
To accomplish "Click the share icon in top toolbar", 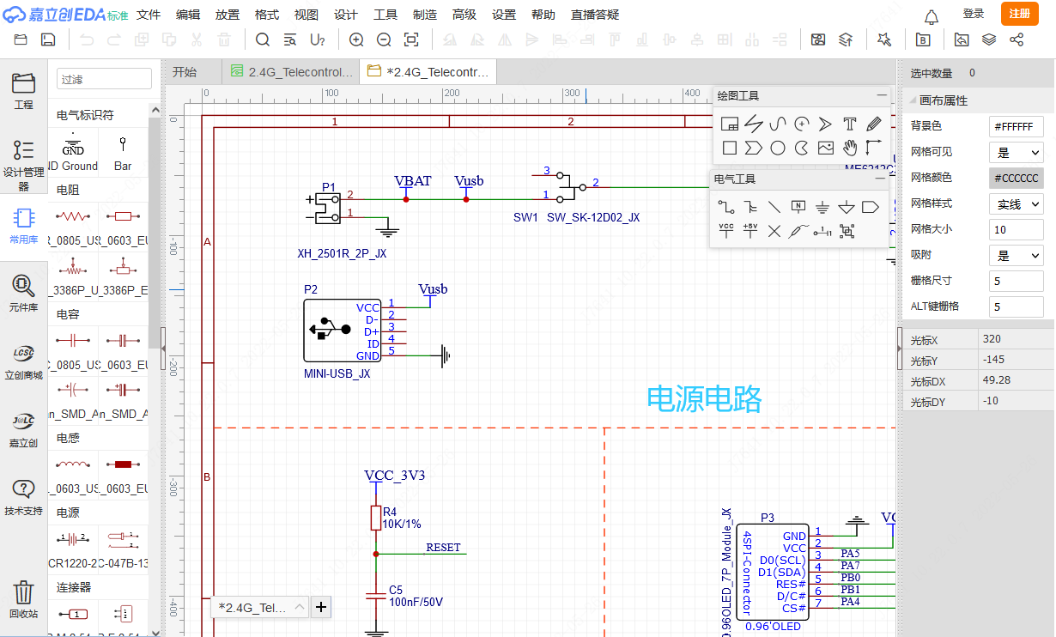I will pos(1017,39).
